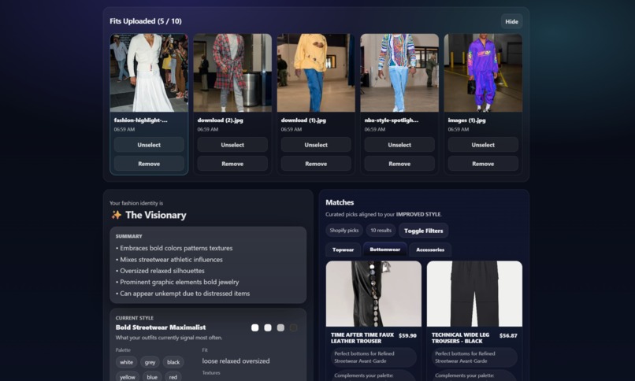Remove images (1).jpg outfit

pyautogui.click(x=483, y=164)
